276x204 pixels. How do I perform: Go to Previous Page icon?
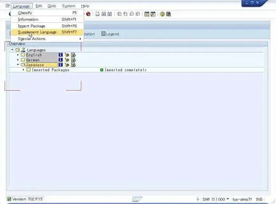pos(125,14)
